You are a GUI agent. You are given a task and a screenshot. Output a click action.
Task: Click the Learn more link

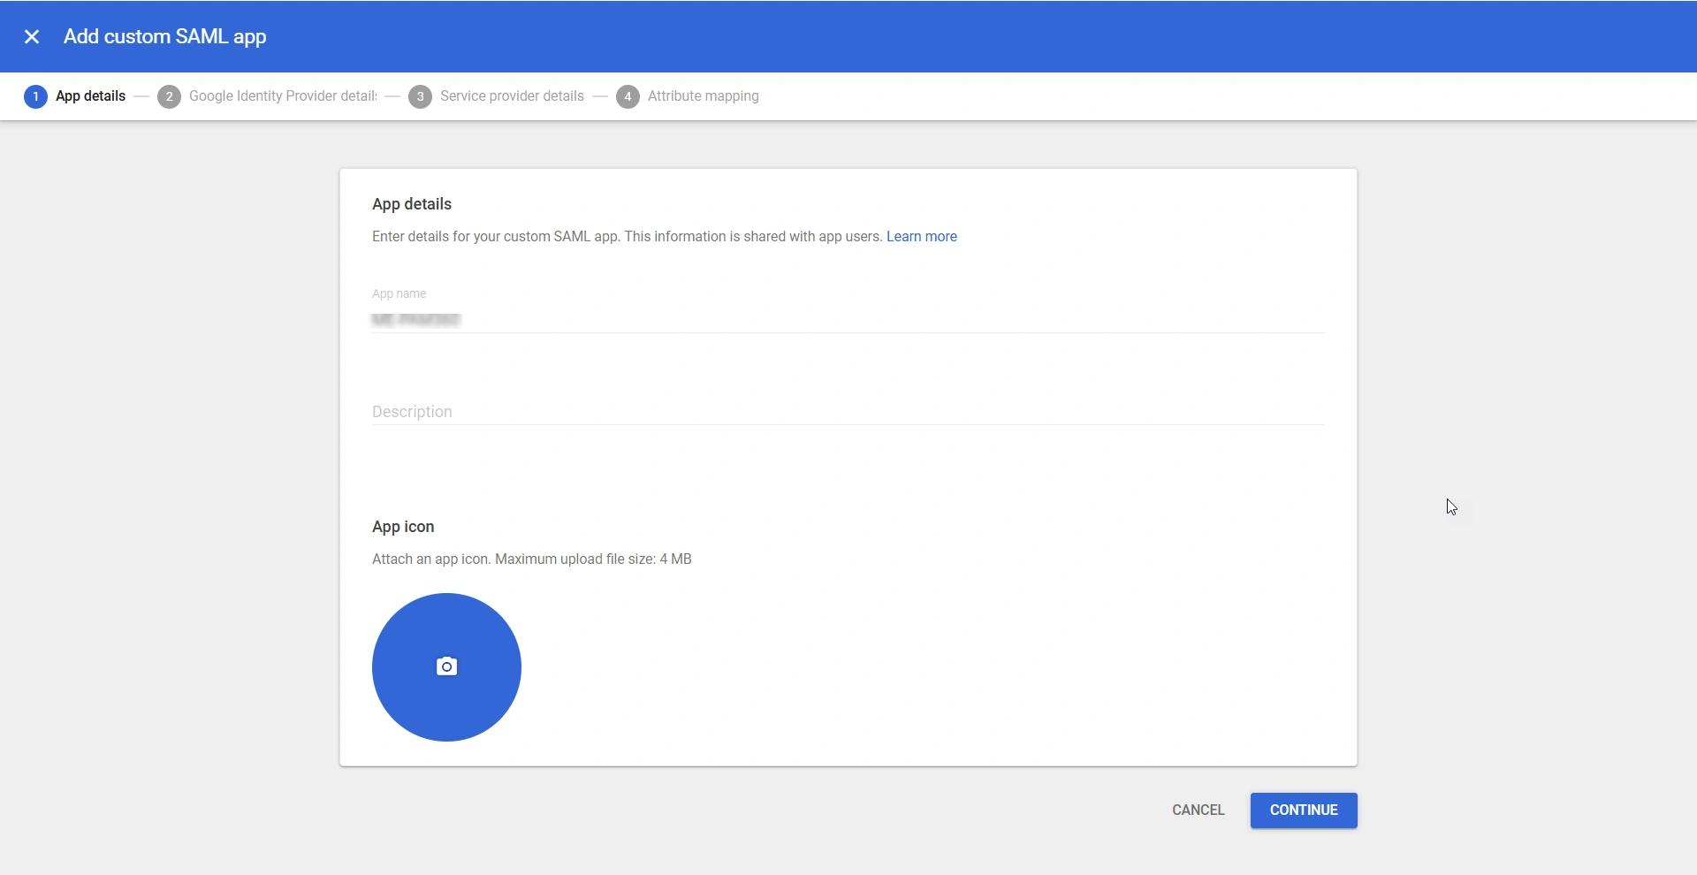pyautogui.click(x=922, y=236)
